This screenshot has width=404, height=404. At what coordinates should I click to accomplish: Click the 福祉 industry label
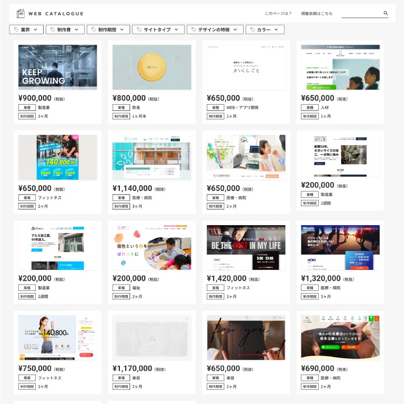136,288
